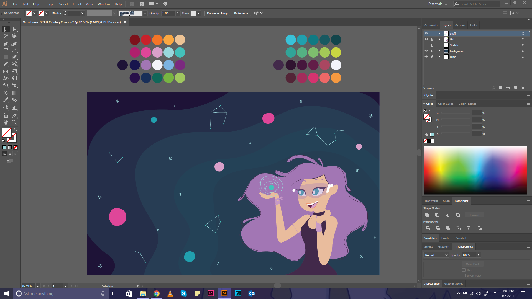The height and width of the screenshot is (299, 532).
Task: Expand the Stuff layer contents
Action: [439, 33]
